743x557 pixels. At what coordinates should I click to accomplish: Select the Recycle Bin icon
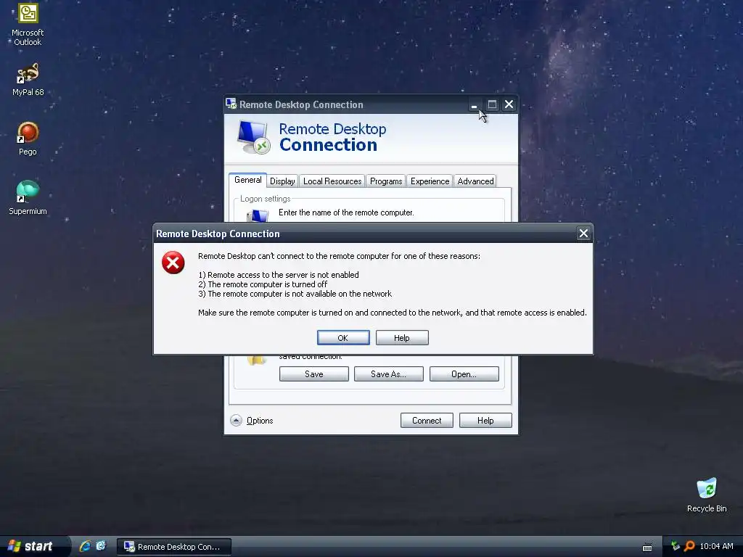(x=707, y=495)
